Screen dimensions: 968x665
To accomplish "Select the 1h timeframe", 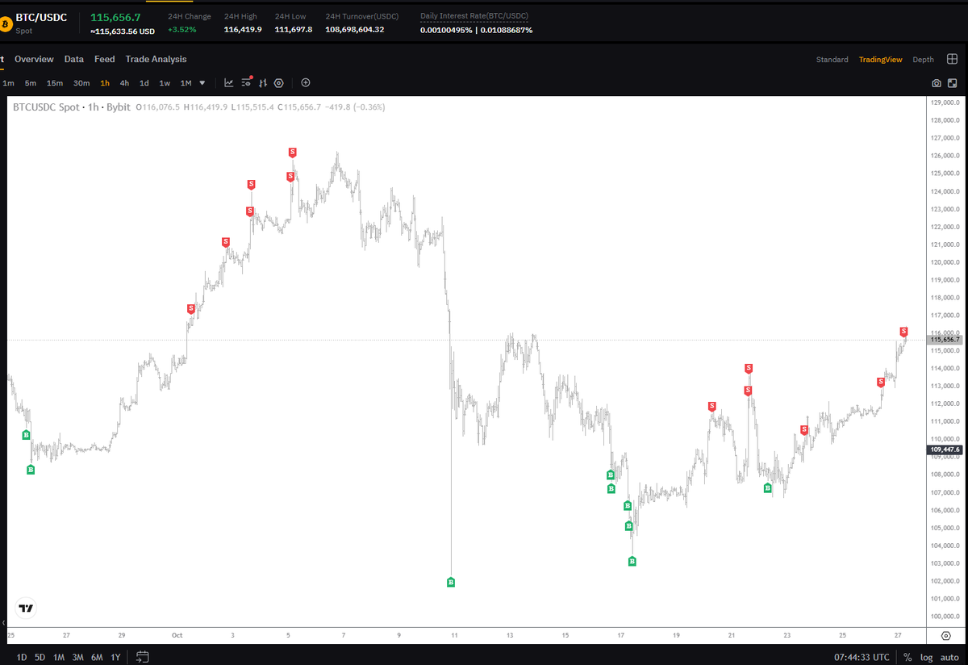I will tap(105, 82).
